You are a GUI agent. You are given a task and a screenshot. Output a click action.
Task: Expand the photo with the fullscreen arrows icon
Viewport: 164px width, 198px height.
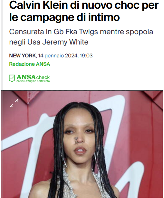[x=14, y=103]
